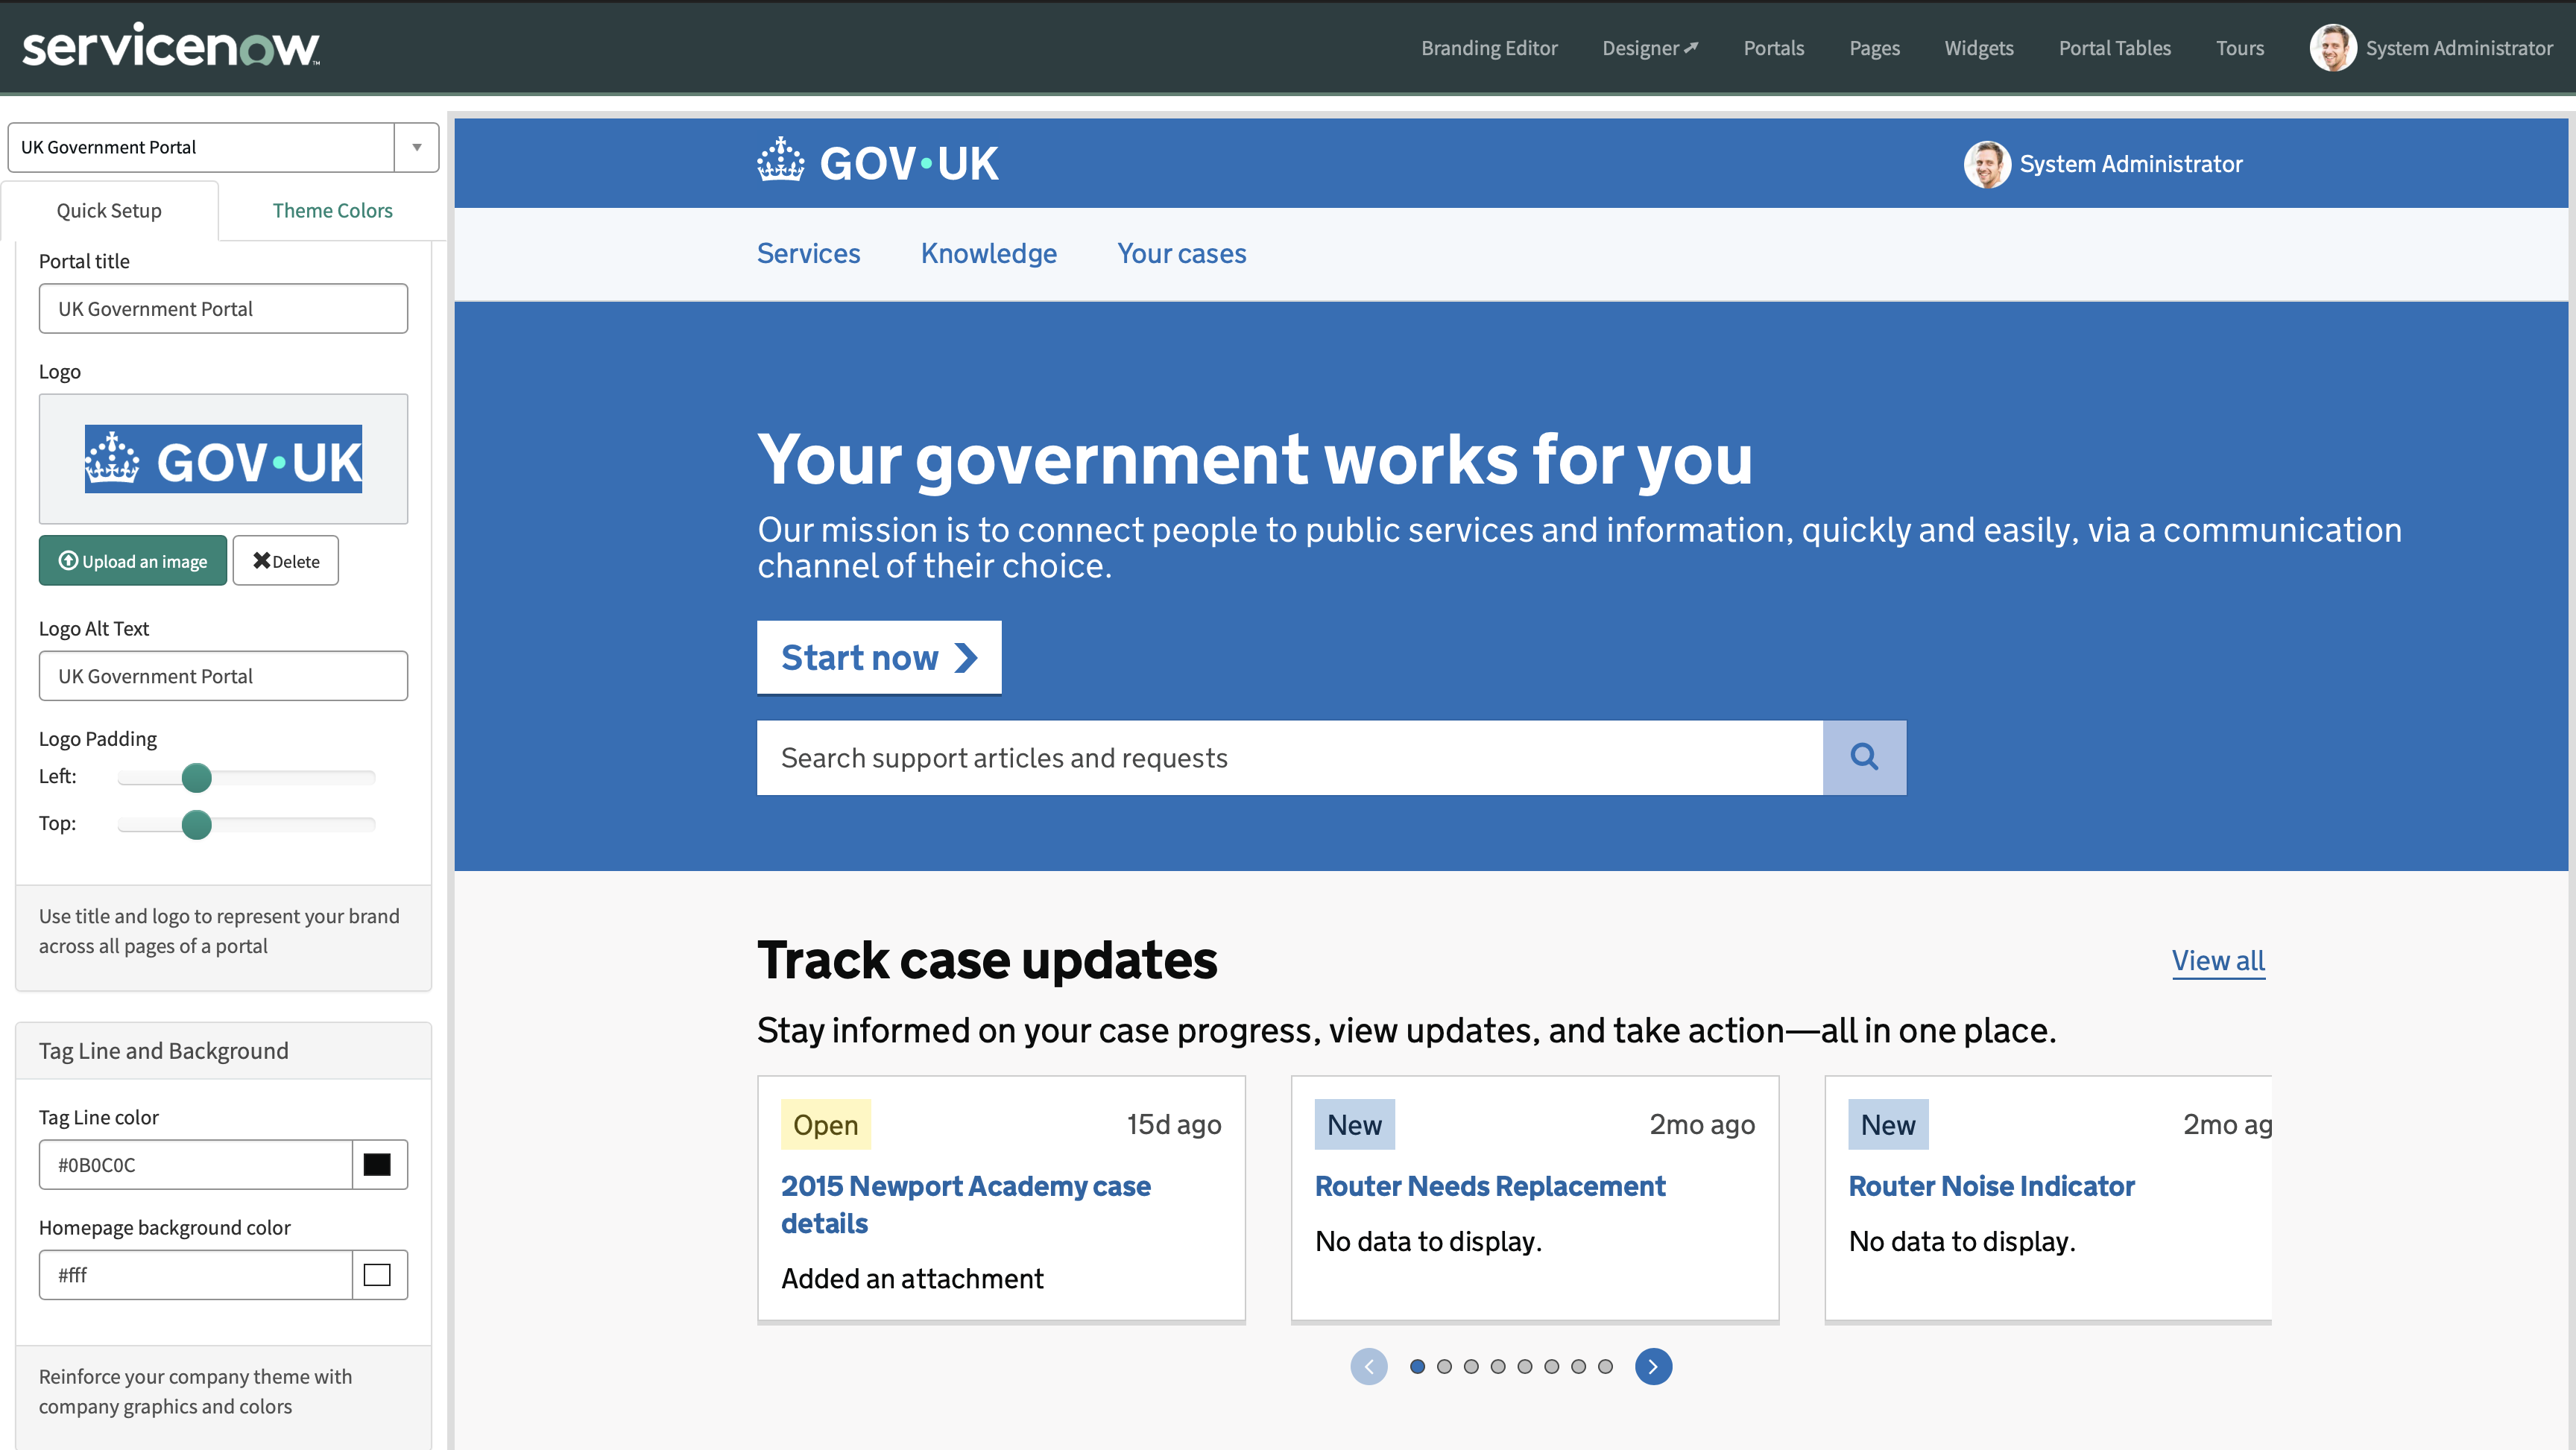Viewport: 2576px width, 1450px height.
Task: Switch to the Theme Colors tab
Action: pos(332,210)
